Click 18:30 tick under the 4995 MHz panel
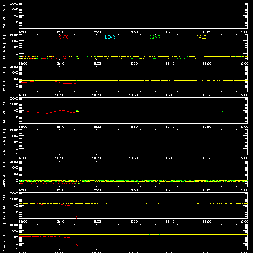The height and width of the screenshot is (253, 253). tap(133, 190)
